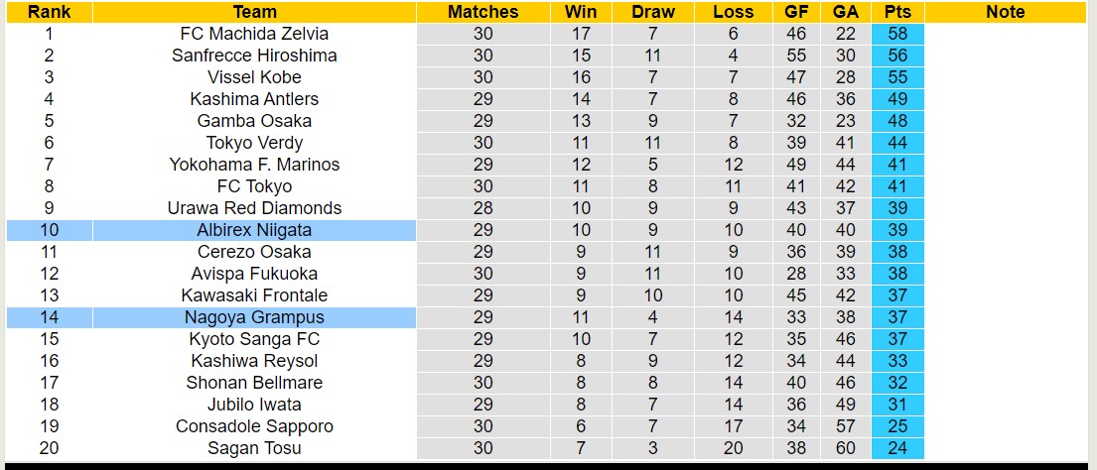
Task: Click the highlighted Nagoya Grampus row
Action: [x=254, y=317]
